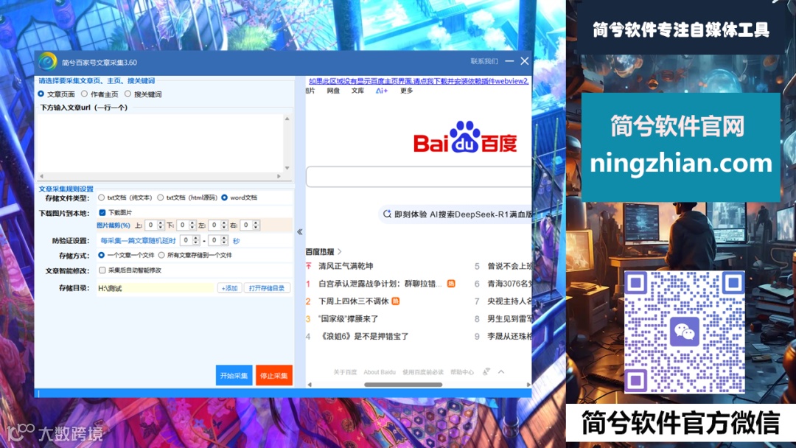The image size is (796, 448).
Task: Click the AI search icon beside 即刻体验
Action: click(387, 214)
